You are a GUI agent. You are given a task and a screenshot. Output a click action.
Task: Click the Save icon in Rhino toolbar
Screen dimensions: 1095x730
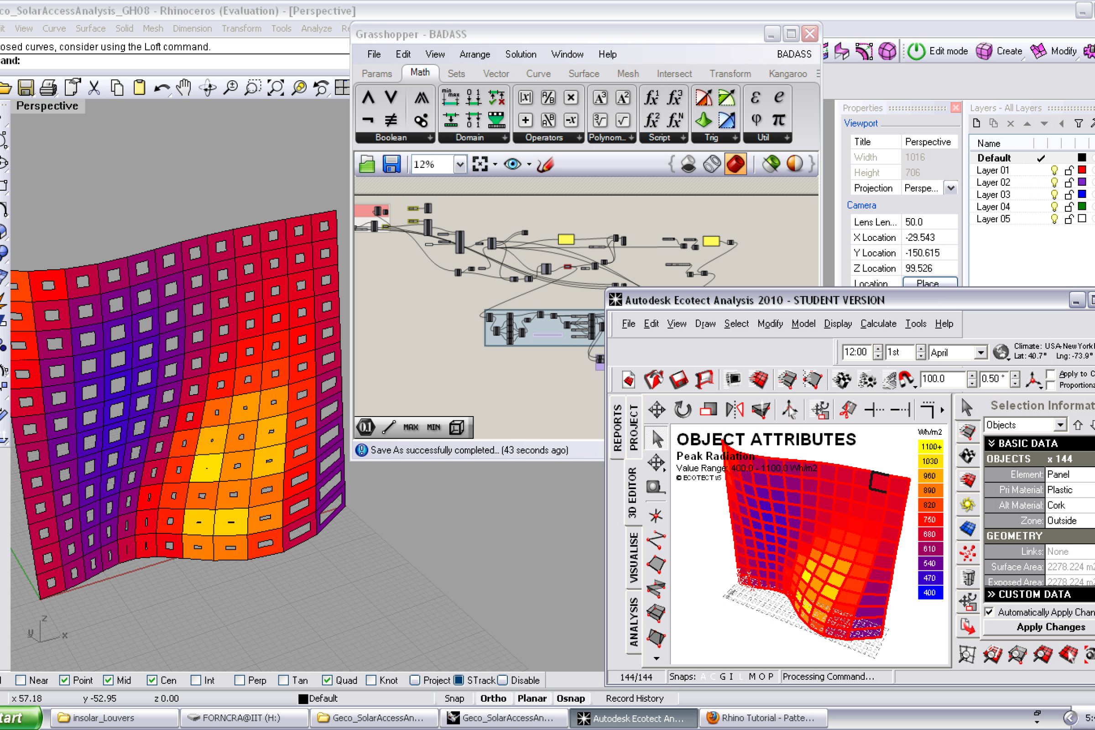26,88
